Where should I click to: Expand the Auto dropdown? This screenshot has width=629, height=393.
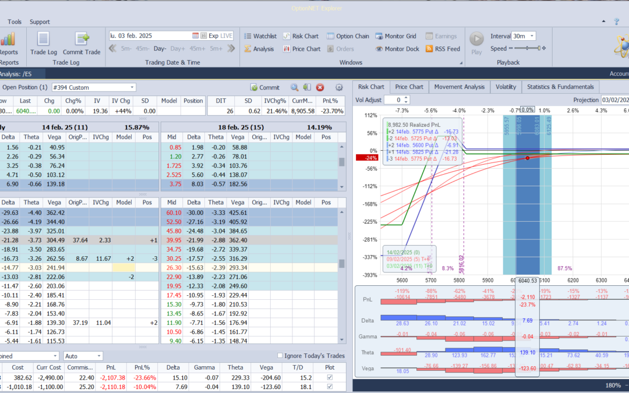pyautogui.click(x=99, y=356)
